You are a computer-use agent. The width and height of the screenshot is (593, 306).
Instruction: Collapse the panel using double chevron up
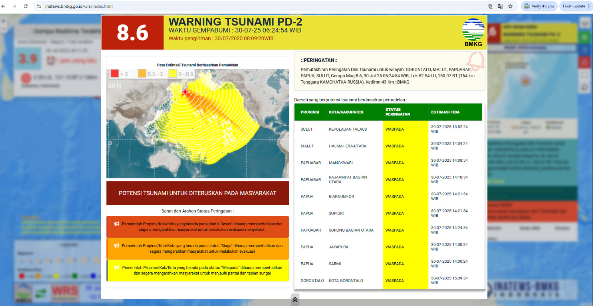295,300
